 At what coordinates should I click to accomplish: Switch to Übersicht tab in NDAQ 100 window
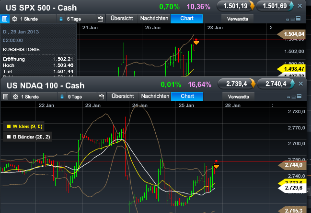point(123,96)
